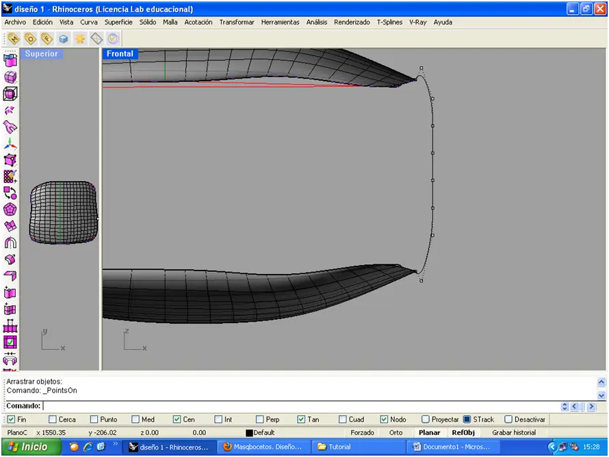The width and height of the screenshot is (609, 457).
Task: Click the square-to-circle conversion arrows icon
Action: (10, 193)
